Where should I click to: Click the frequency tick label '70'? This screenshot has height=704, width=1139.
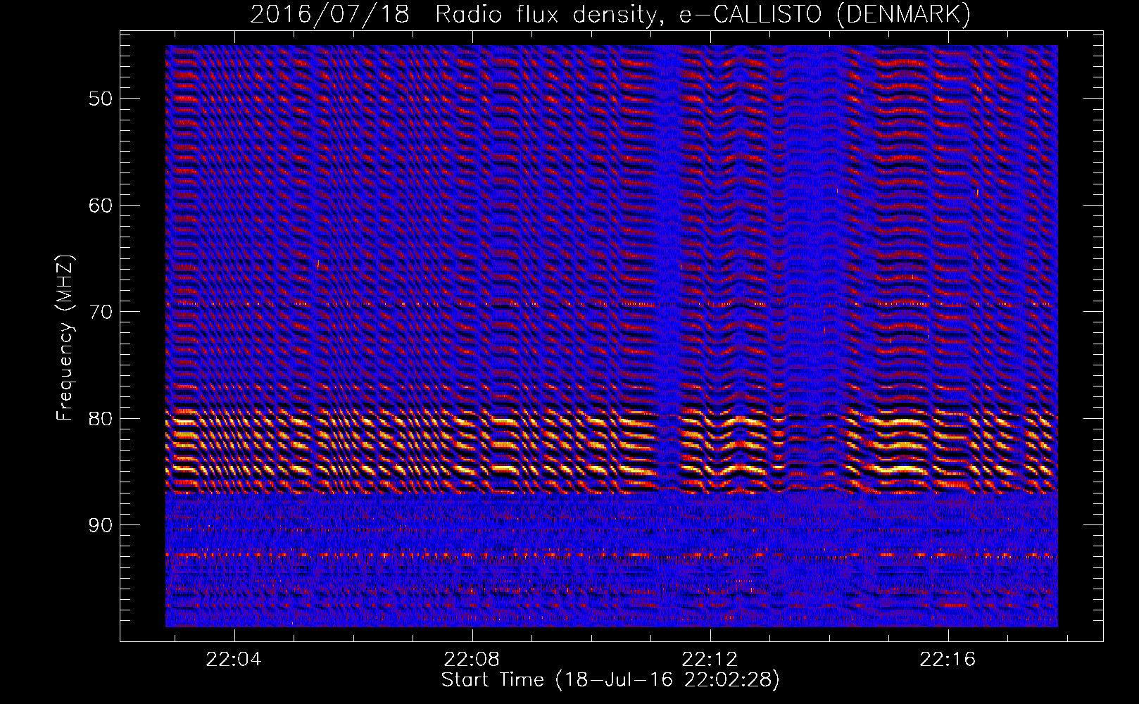pyautogui.click(x=101, y=312)
